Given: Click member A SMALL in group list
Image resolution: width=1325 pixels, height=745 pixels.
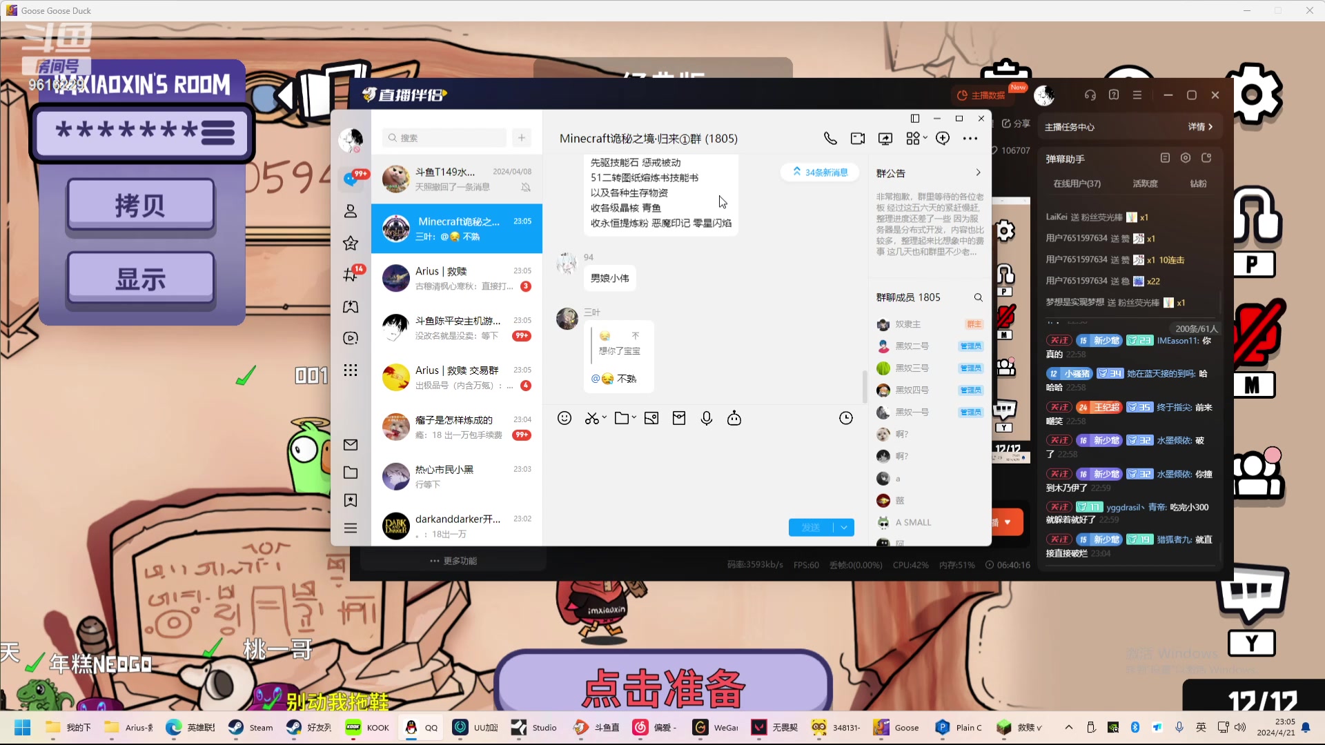Looking at the screenshot, I should pos(930,523).
